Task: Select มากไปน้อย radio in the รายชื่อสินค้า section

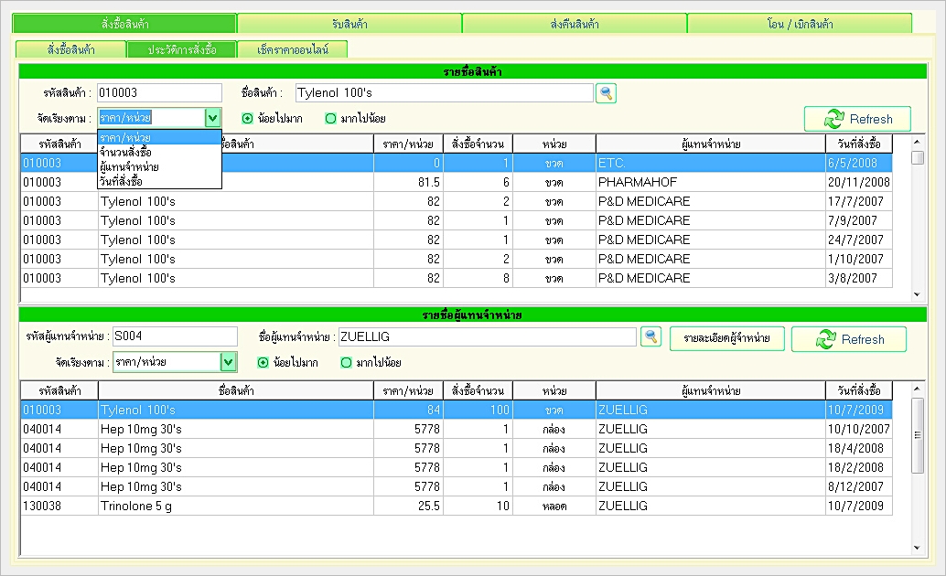Action: pos(330,118)
